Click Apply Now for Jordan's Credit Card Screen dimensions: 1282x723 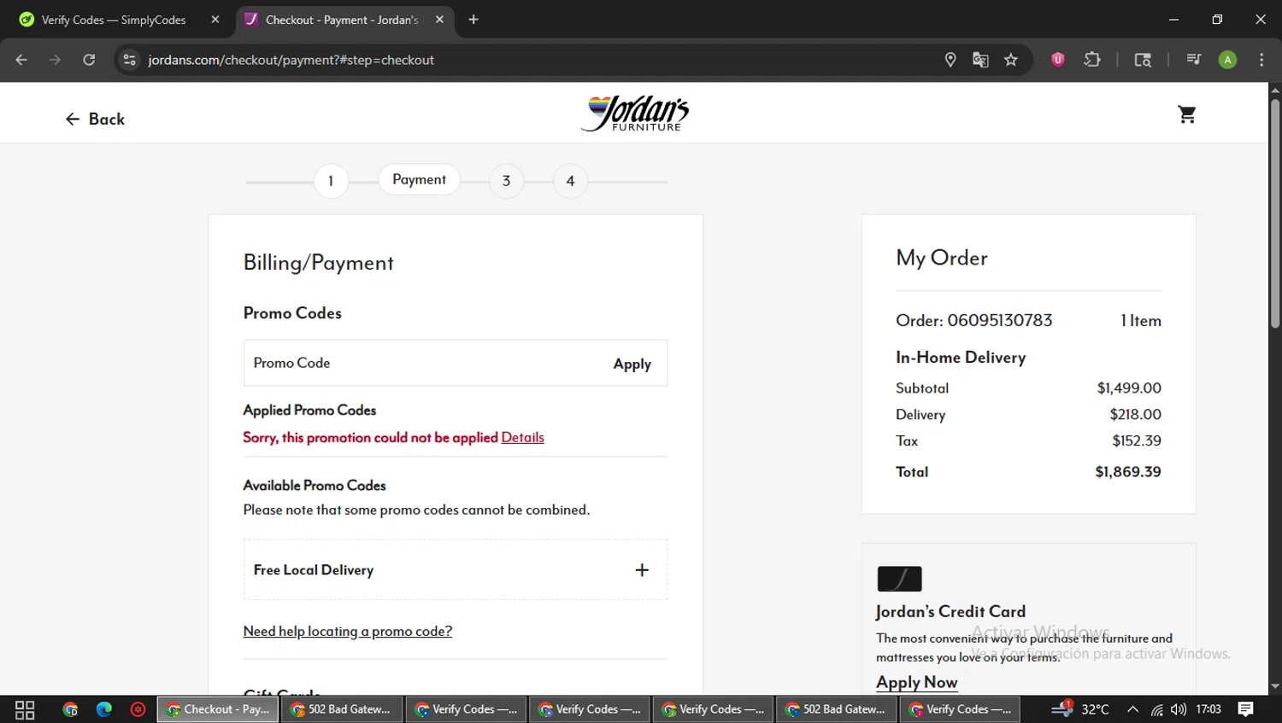916,682
